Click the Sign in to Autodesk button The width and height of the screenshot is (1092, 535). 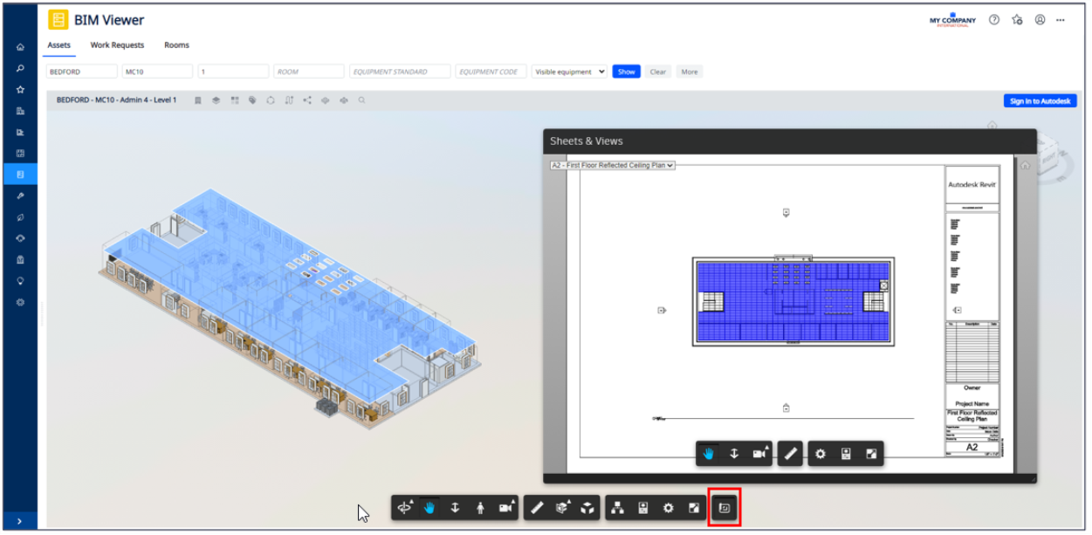click(x=1040, y=100)
